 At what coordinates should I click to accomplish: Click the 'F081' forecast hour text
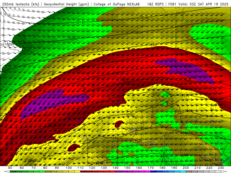coord(172,4)
